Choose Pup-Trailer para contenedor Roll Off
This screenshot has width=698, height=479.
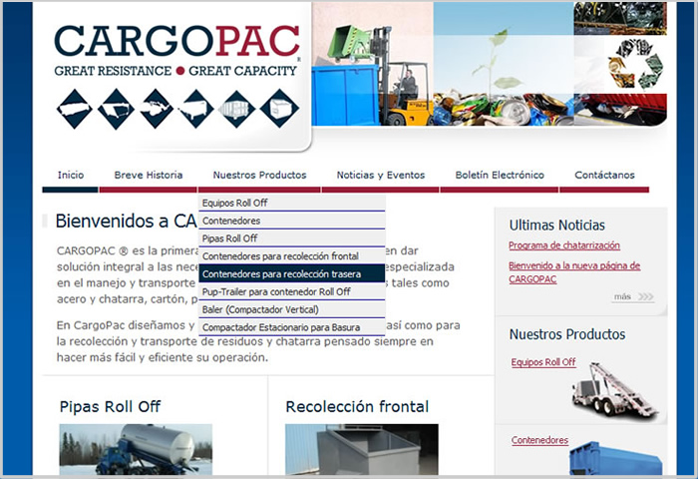[x=291, y=291]
